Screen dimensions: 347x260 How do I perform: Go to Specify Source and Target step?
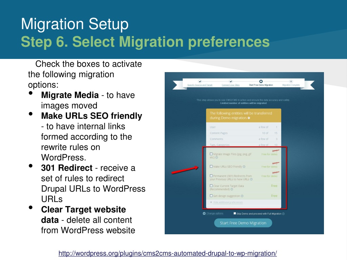[x=200, y=85]
